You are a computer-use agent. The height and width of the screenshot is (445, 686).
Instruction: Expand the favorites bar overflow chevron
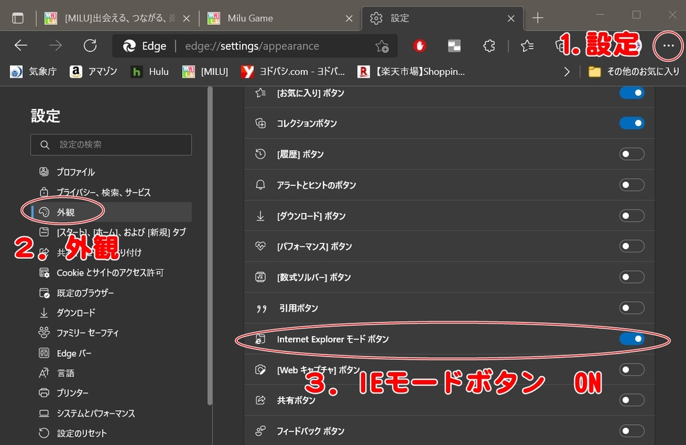coord(567,72)
